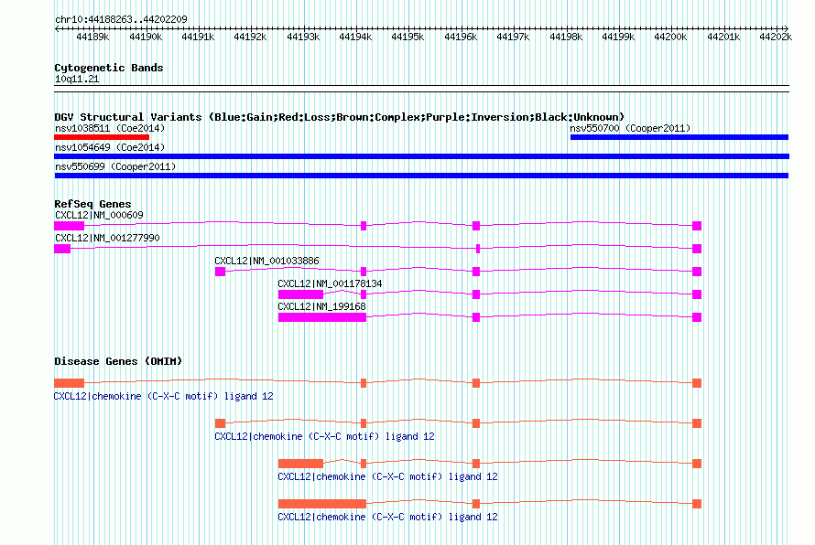Click the long first exon of NM_199168
Screen dimensions: 815x545
pos(321,317)
